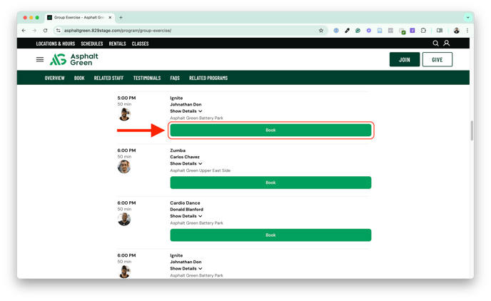
Task: Reload the page
Action: [x=46, y=31]
